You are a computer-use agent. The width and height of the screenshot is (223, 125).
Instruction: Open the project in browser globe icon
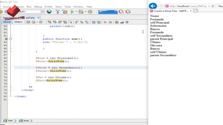49,11
